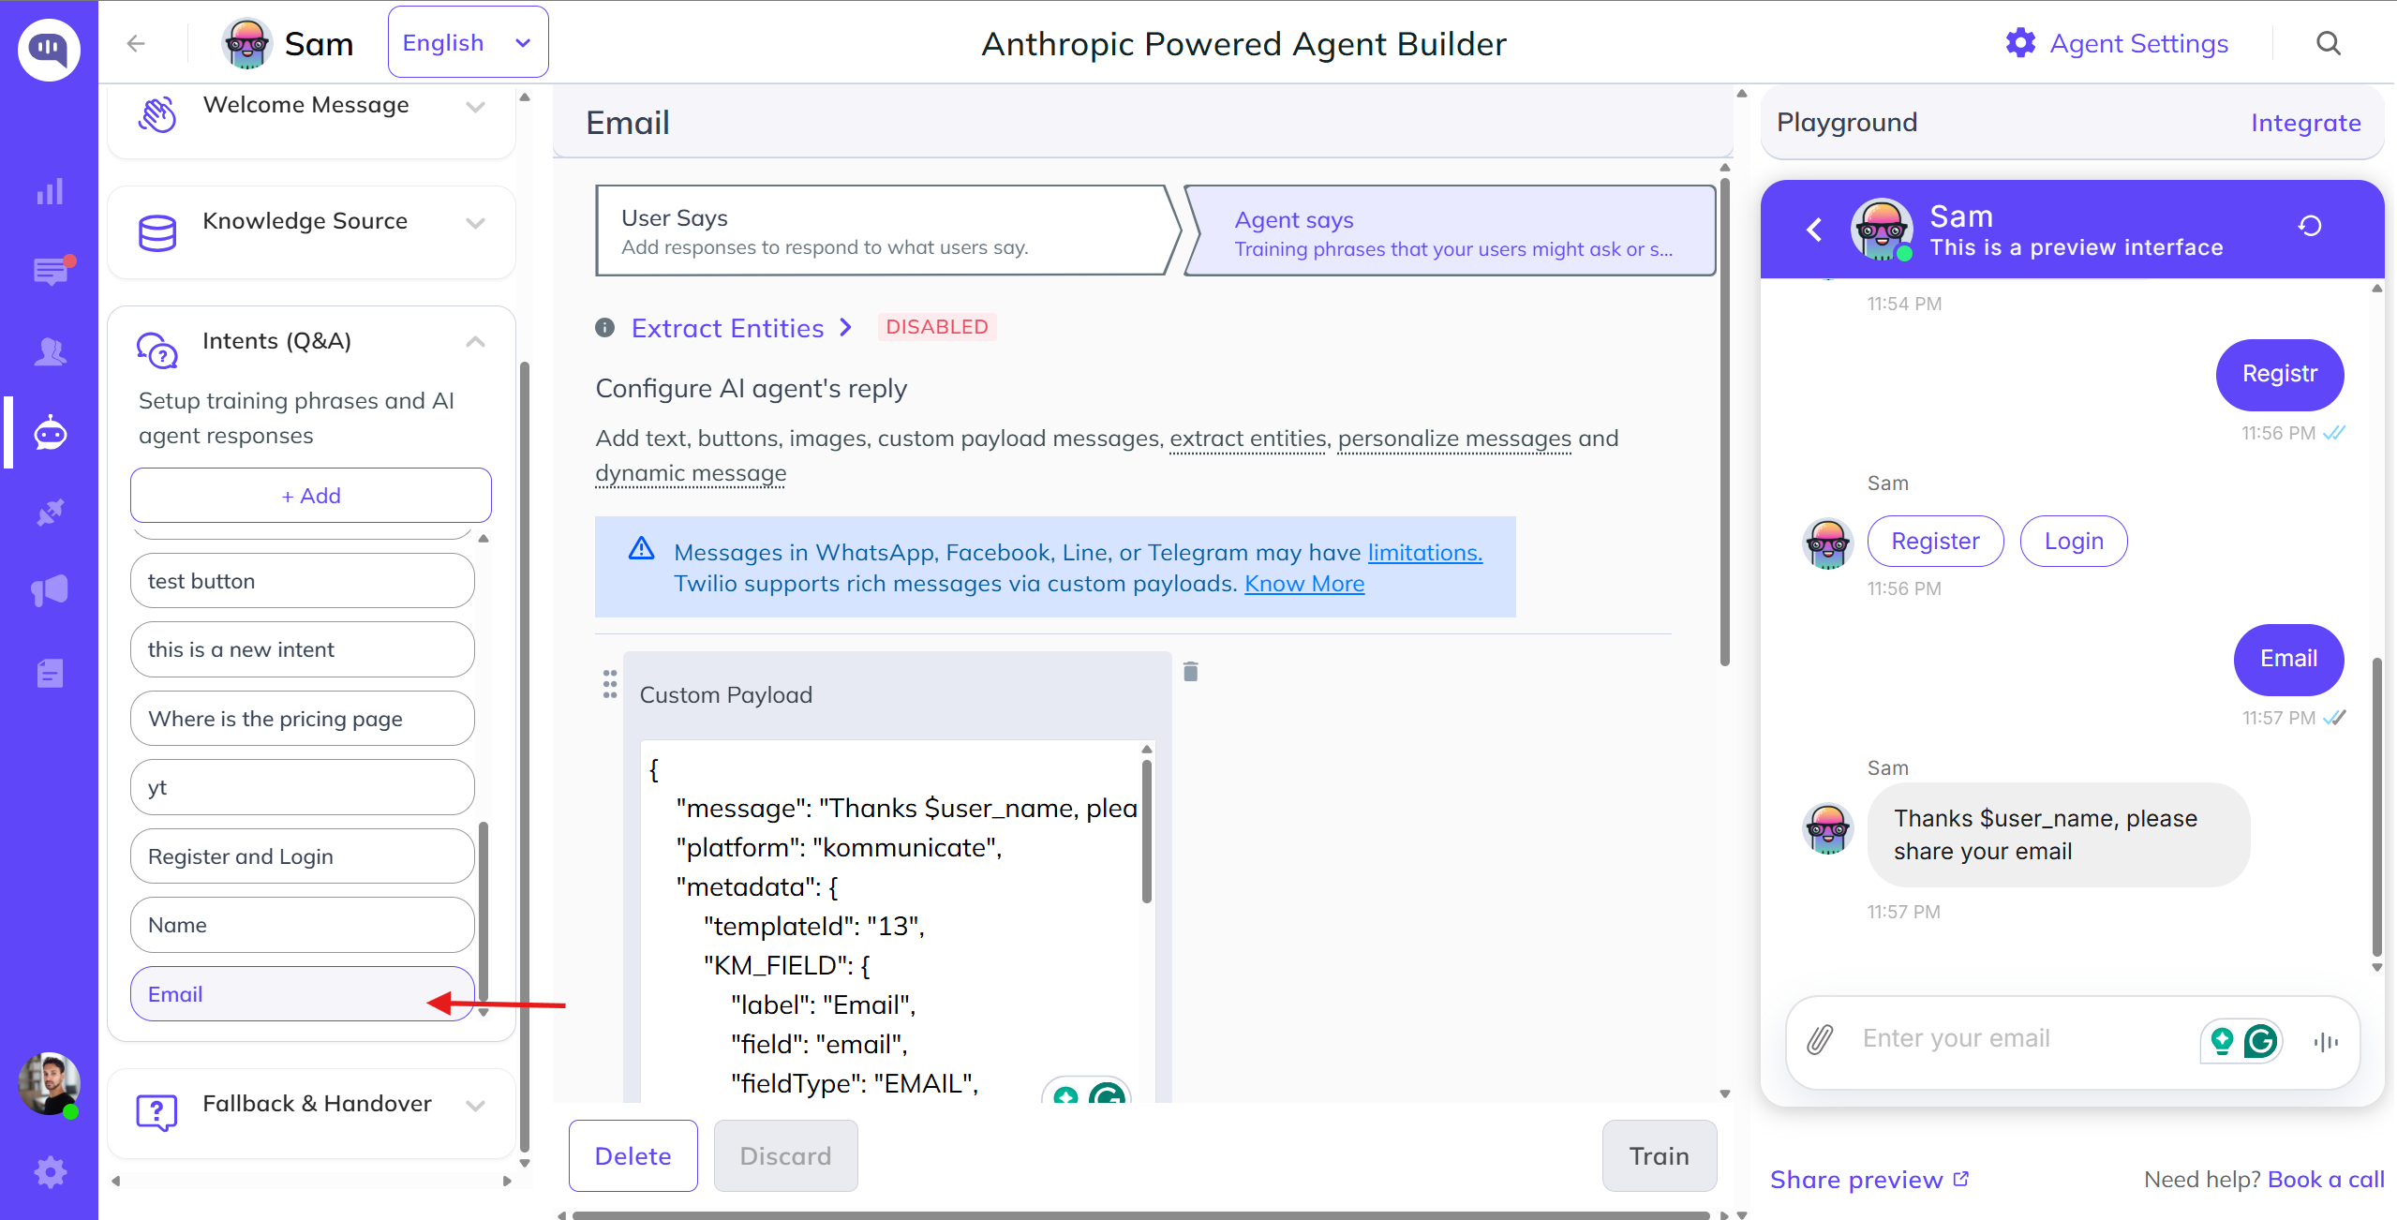This screenshot has width=2397, height=1220.
Task: Restart the playground conversation via refresh icon
Action: tap(2310, 226)
